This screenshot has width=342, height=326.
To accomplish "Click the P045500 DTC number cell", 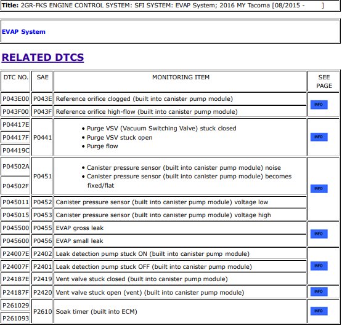I will tap(15, 228).
